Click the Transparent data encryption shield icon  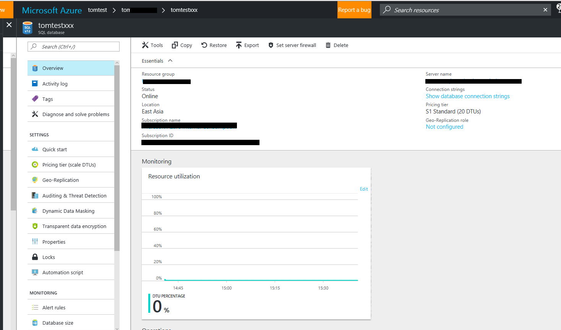[35, 226]
